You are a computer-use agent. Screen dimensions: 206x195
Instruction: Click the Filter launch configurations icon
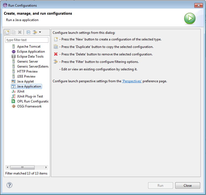35,32
